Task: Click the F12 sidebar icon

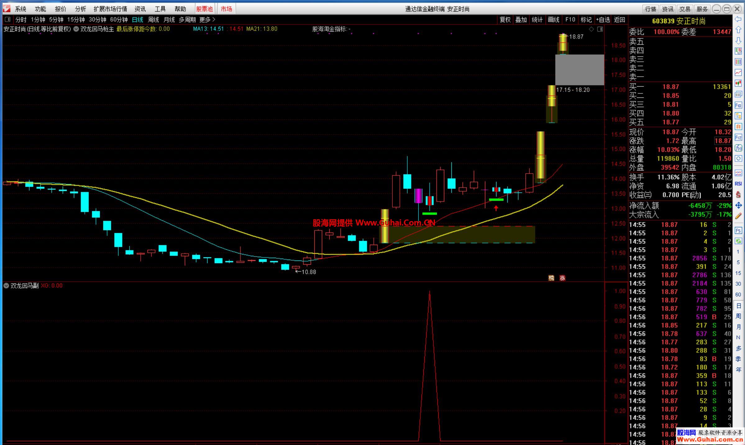Action: (x=738, y=137)
